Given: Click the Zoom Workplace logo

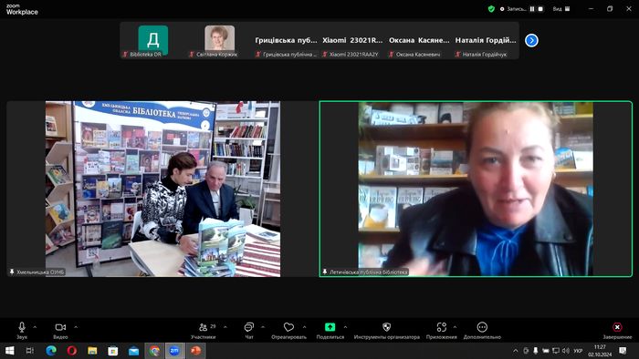Looking at the screenshot, I should tap(22, 9).
